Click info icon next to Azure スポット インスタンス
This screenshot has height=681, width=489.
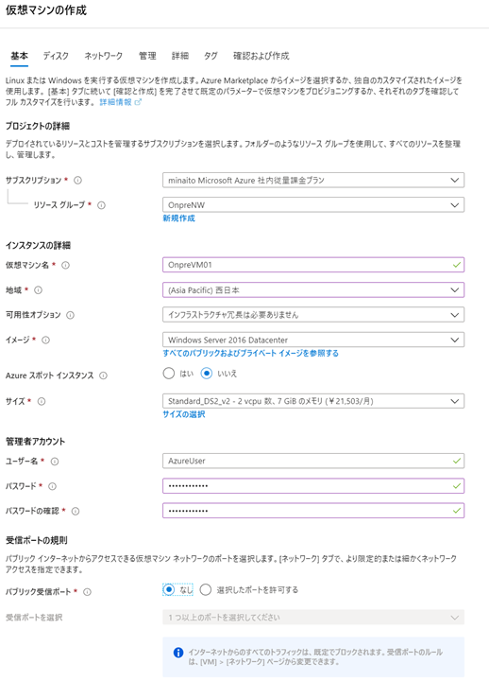click(x=103, y=375)
